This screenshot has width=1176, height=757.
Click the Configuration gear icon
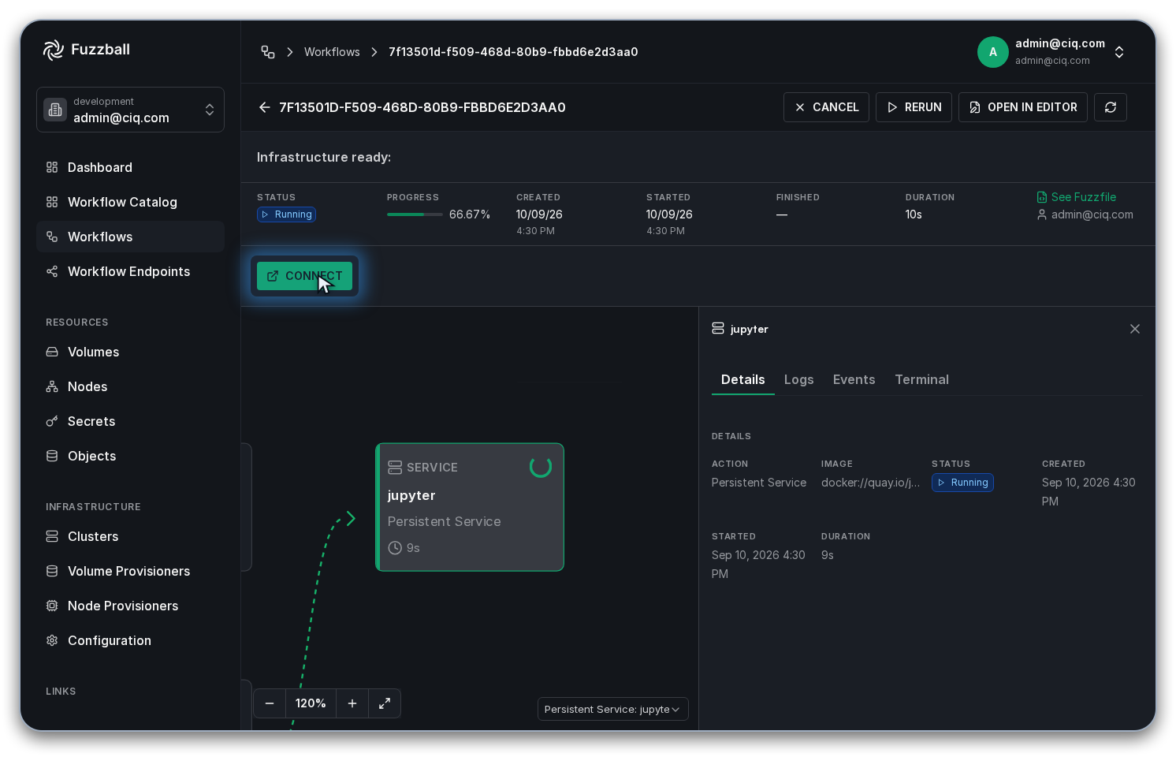pyautogui.click(x=52, y=640)
